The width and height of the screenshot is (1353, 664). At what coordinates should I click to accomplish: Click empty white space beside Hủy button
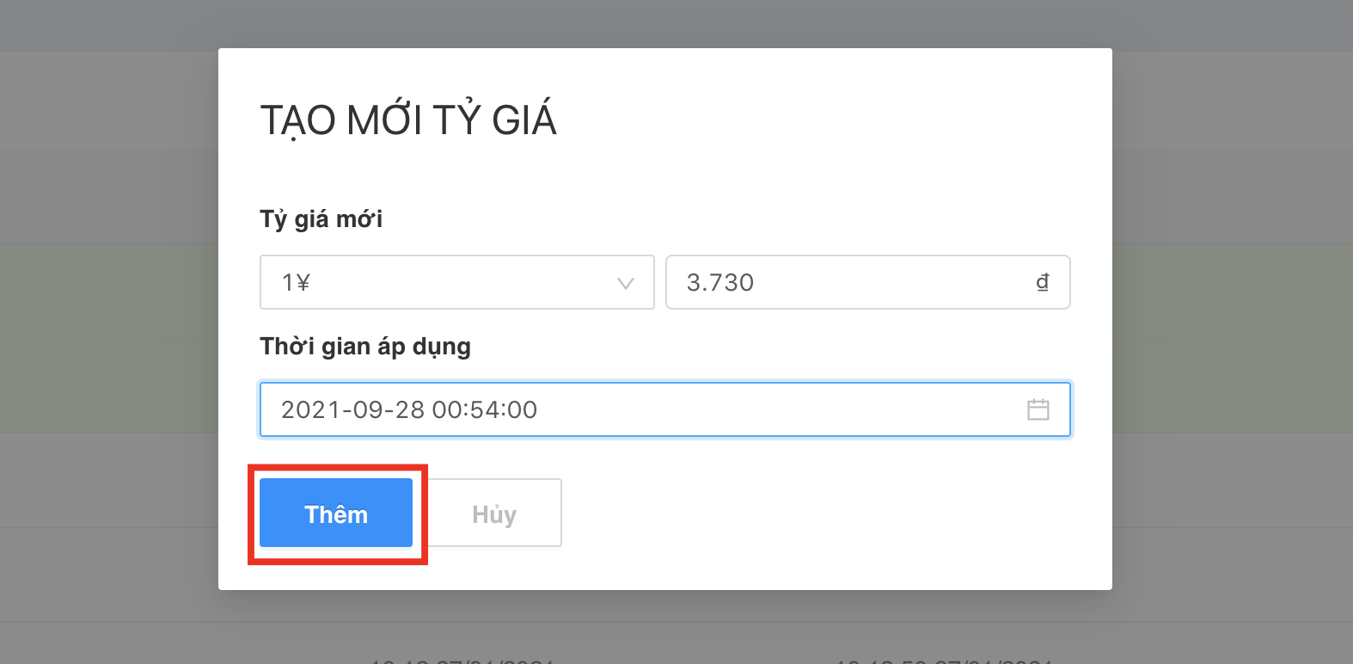(x=817, y=513)
